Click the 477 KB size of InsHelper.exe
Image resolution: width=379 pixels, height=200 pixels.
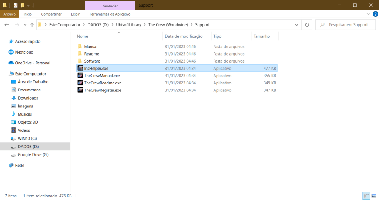269,68
